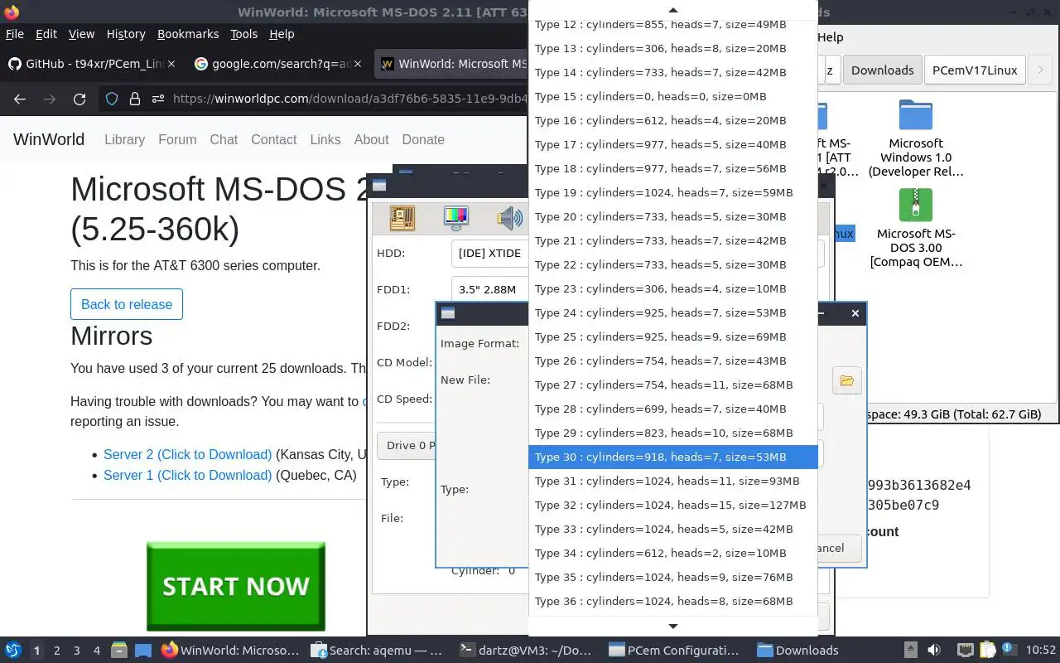This screenshot has width=1060, height=663.
Task: Select Type 15 cylinders=0 entry
Action: point(672,96)
